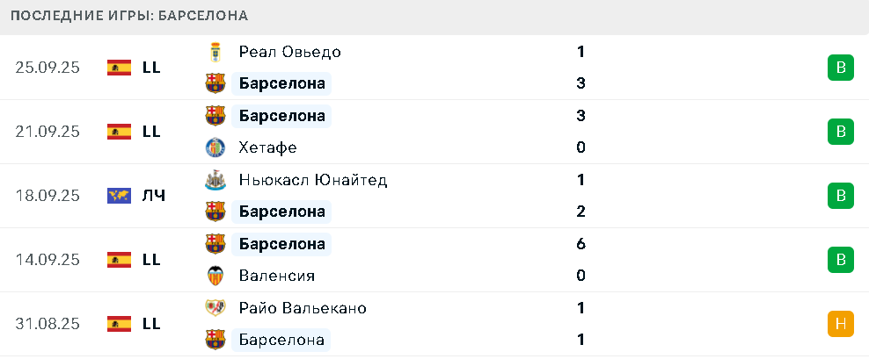Click the 31.08.25 match date
This screenshot has height=359, width=869.
click(47, 324)
